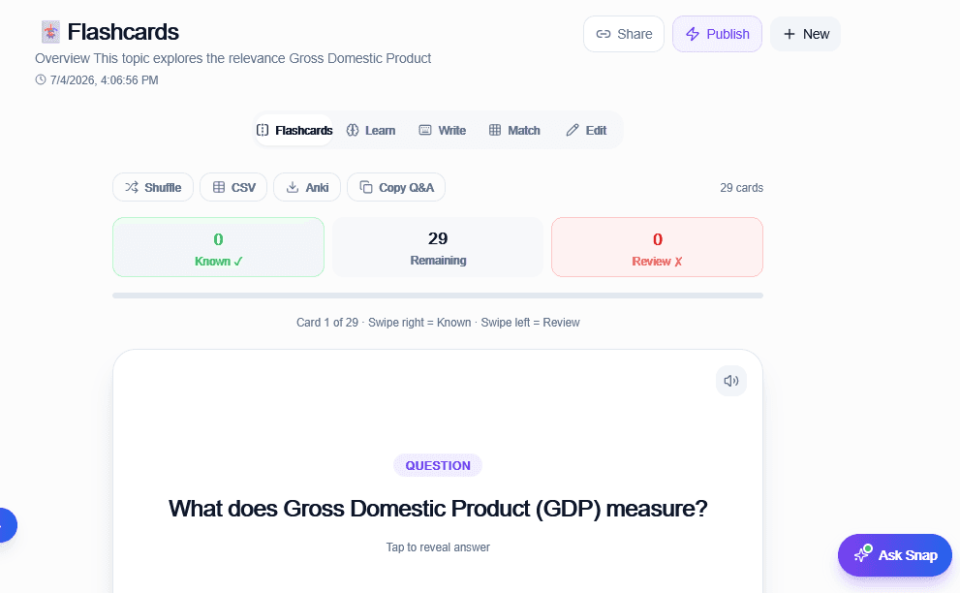This screenshot has width=960, height=593.
Task: Export cards as CSV
Action: (233, 187)
